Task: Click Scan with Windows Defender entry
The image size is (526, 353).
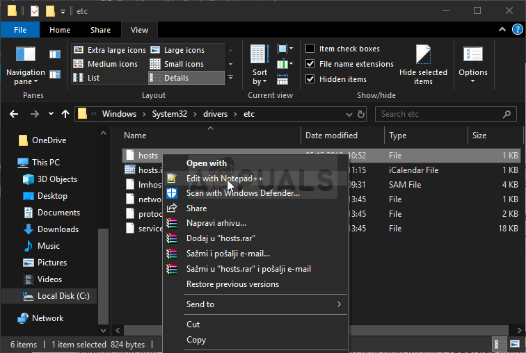Action: coord(243,193)
